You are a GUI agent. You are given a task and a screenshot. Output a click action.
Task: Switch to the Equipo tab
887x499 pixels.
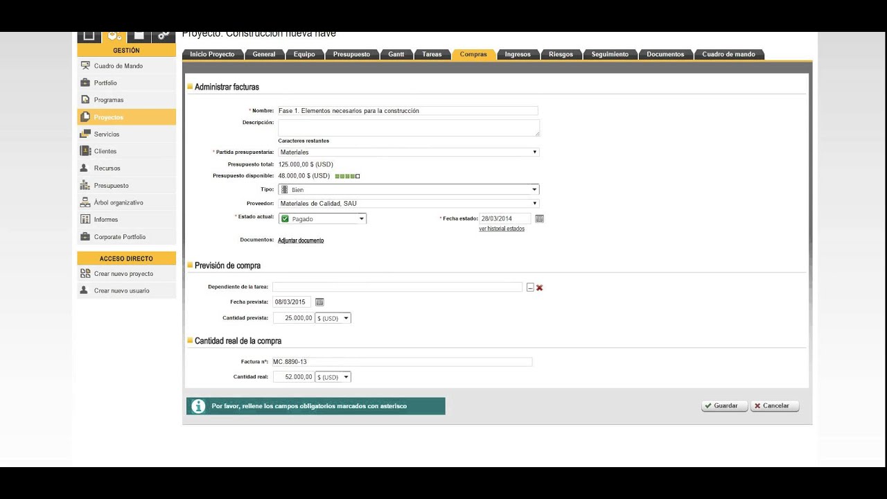click(304, 54)
